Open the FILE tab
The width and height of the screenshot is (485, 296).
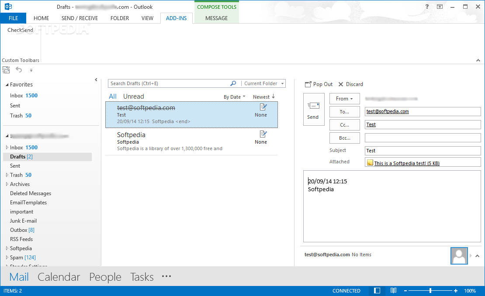click(13, 18)
